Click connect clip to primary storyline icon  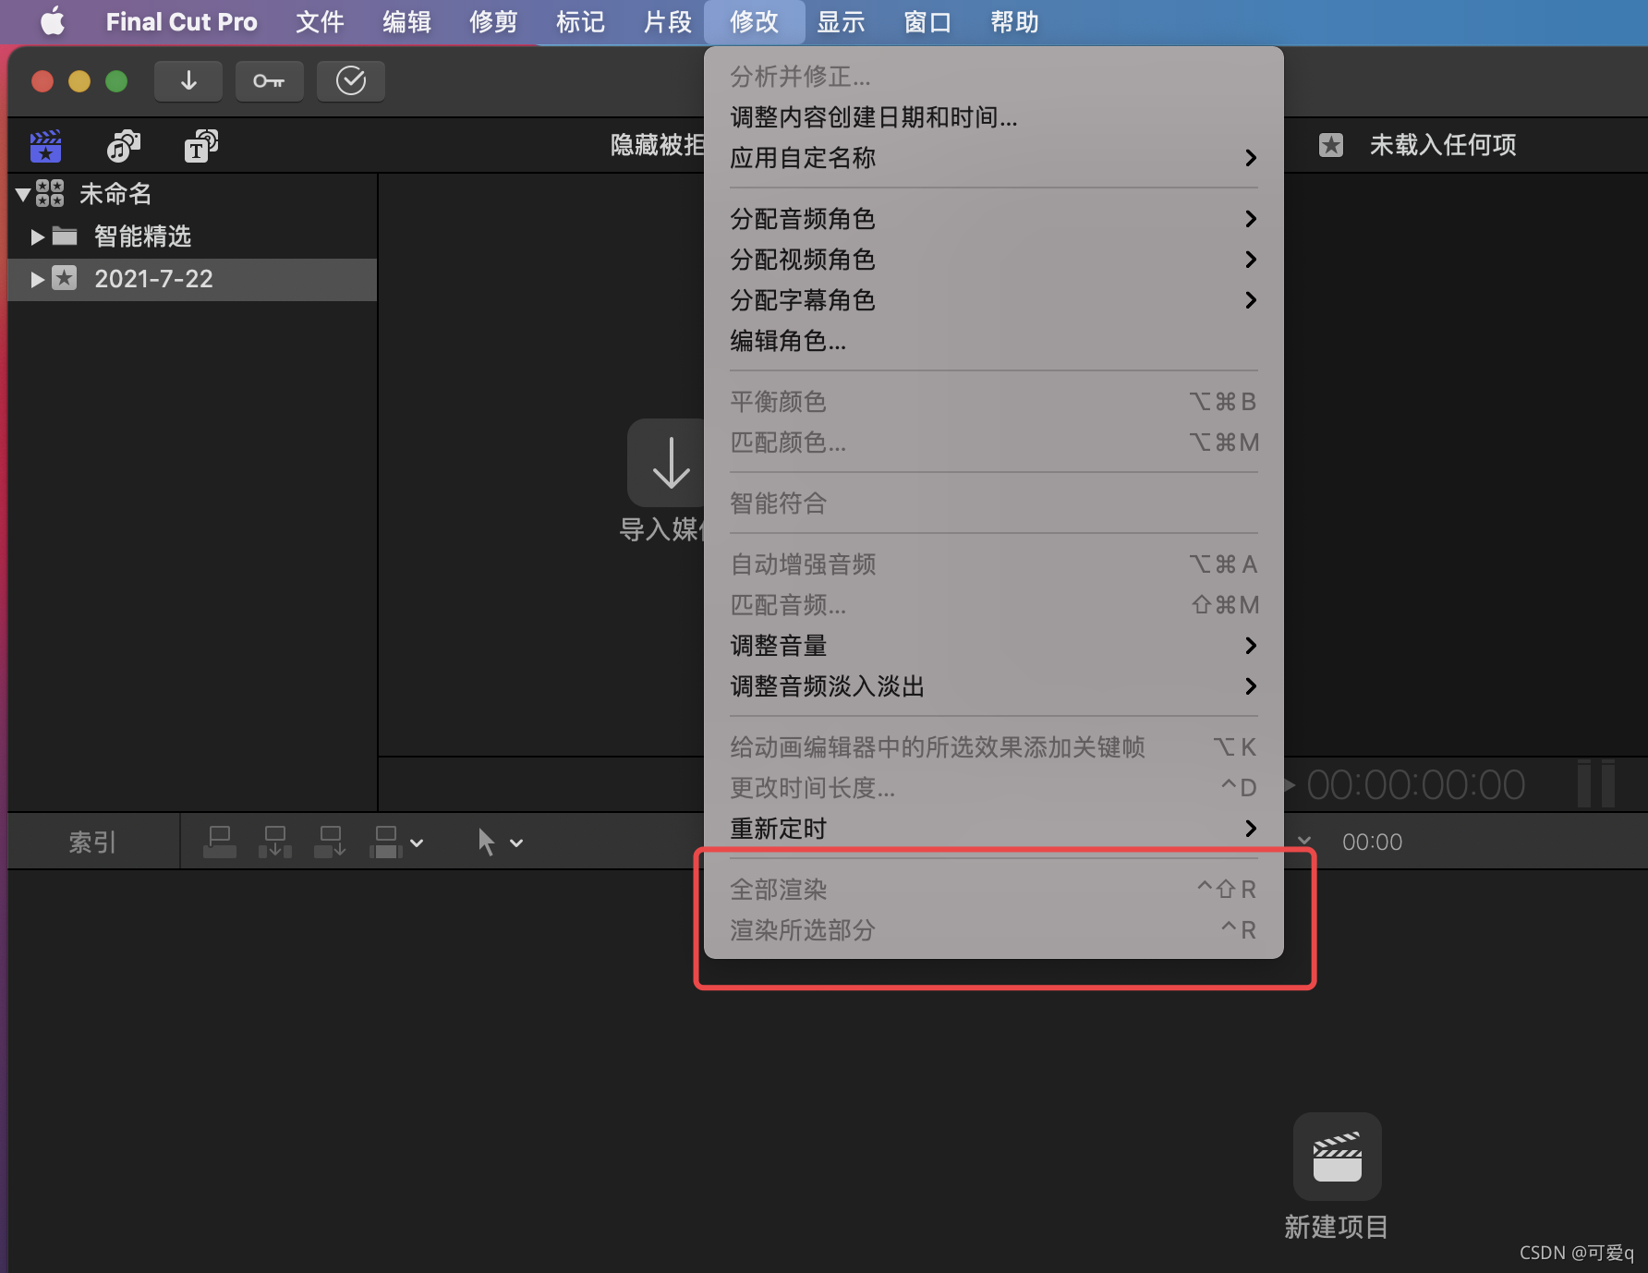coord(220,843)
